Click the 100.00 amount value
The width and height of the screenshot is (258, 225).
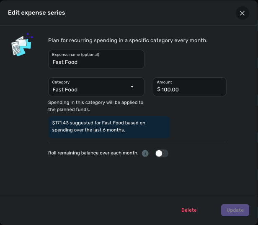pyautogui.click(x=170, y=89)
